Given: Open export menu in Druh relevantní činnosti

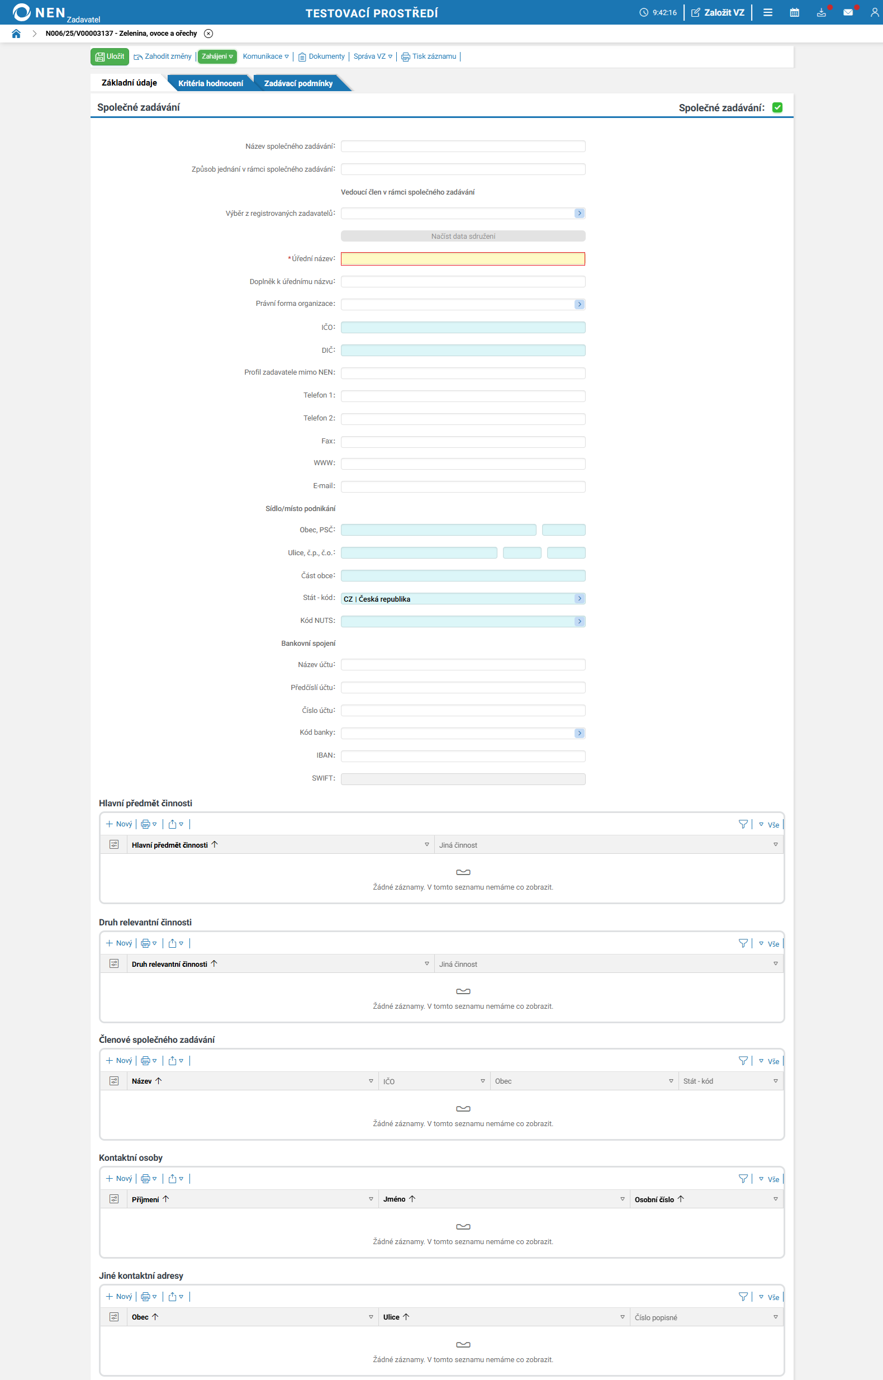Looking at the screenshot, I should pos(175,943).
